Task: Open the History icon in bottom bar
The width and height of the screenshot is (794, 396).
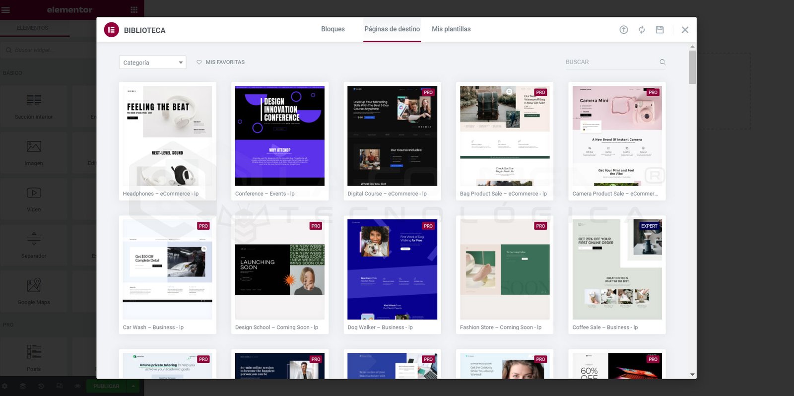Action: point(41,386)
